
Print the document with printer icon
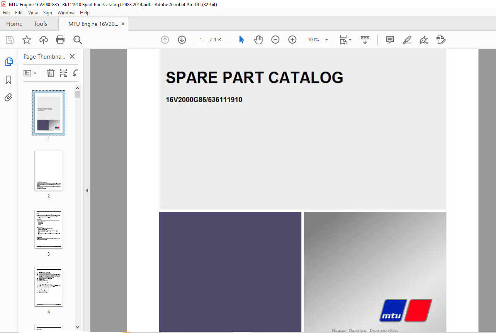point(60,40)
